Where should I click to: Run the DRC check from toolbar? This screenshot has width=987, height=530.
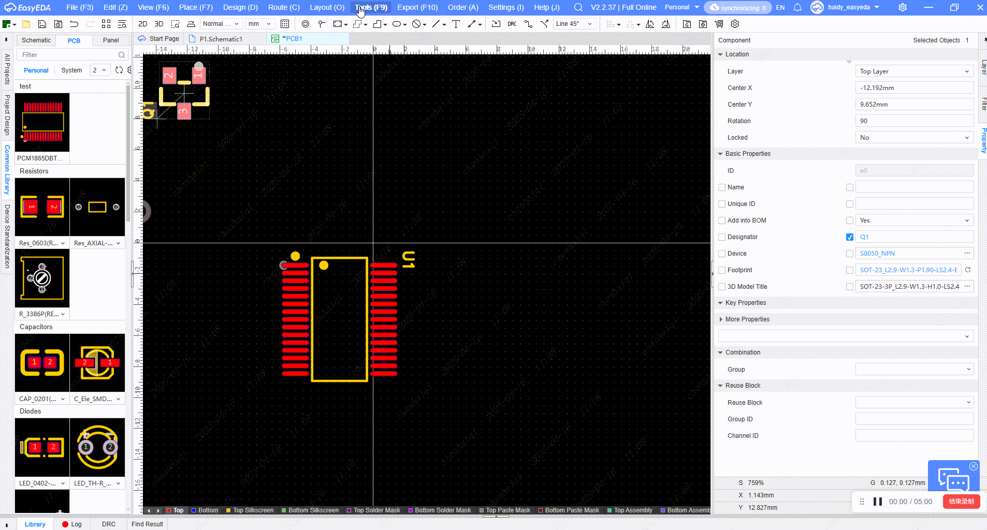click(512, 24)
